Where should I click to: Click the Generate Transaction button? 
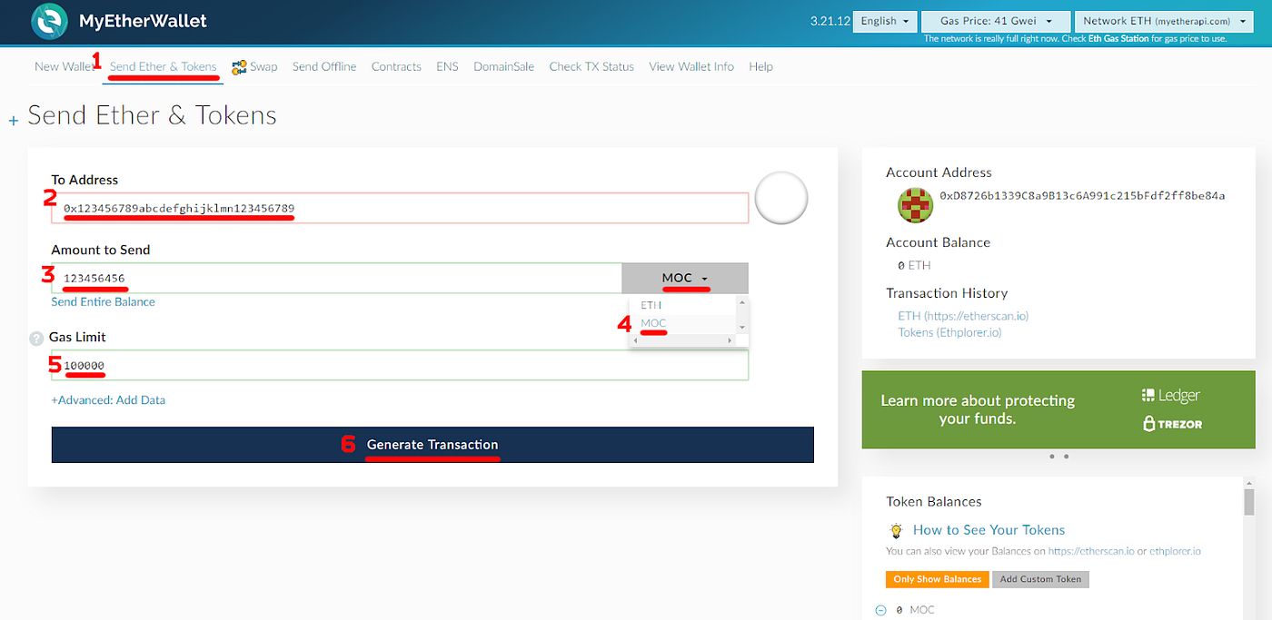[432, 445]
